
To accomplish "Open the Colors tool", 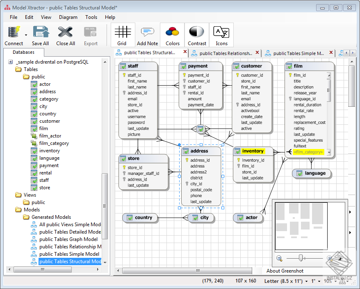I will point(173,35).
